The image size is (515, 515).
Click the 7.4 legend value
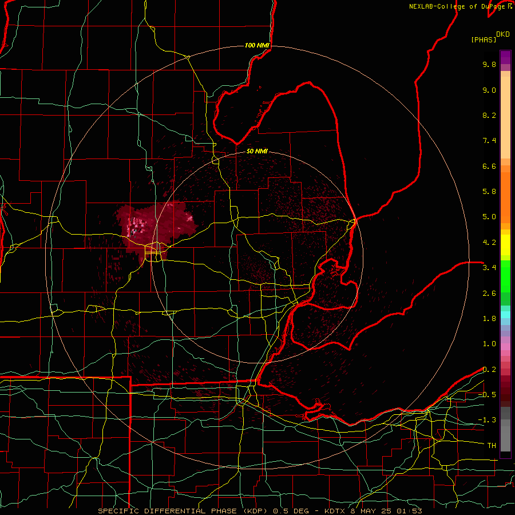[x=489, y=141]
